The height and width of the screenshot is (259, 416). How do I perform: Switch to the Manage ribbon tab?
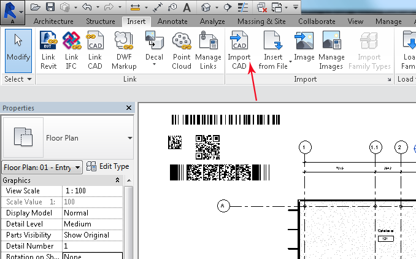[x=388, y=21]
